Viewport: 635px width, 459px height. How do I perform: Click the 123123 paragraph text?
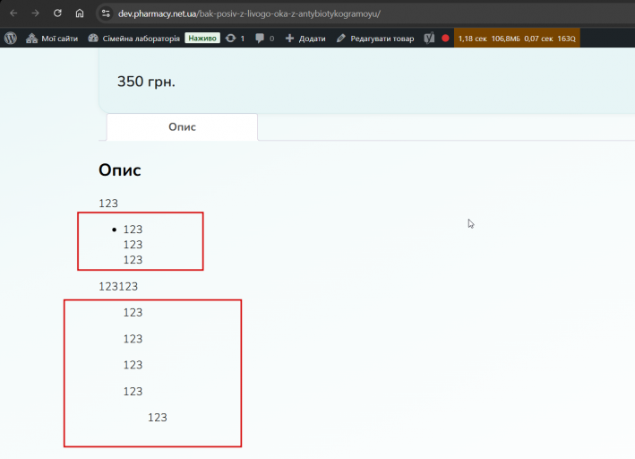118,287
